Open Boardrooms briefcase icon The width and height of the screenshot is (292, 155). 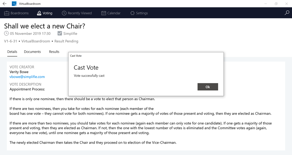coord(7,13)
